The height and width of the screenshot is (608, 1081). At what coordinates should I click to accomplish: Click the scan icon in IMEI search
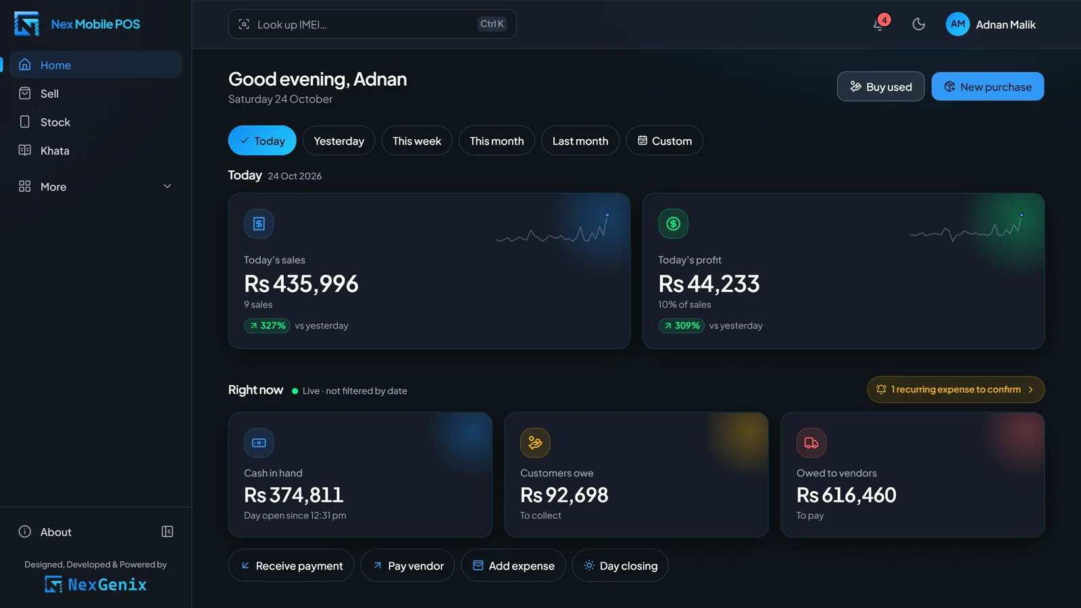(244, 24)
